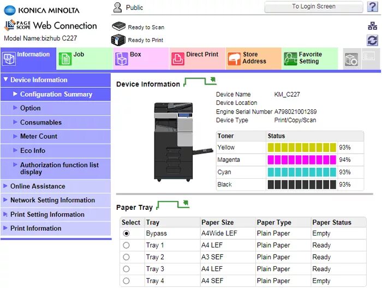Click the Ready to Print status text
This screenshot has height=288, width=382.
pos(146,40)
